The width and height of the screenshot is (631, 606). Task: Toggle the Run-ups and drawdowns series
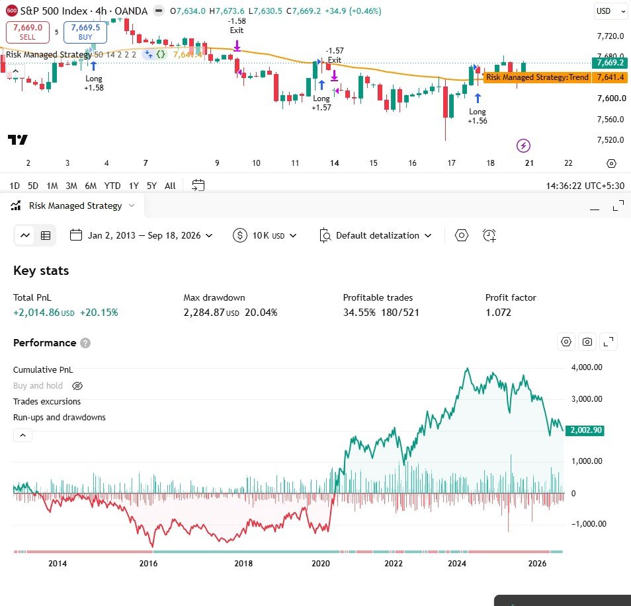point(59,418)
